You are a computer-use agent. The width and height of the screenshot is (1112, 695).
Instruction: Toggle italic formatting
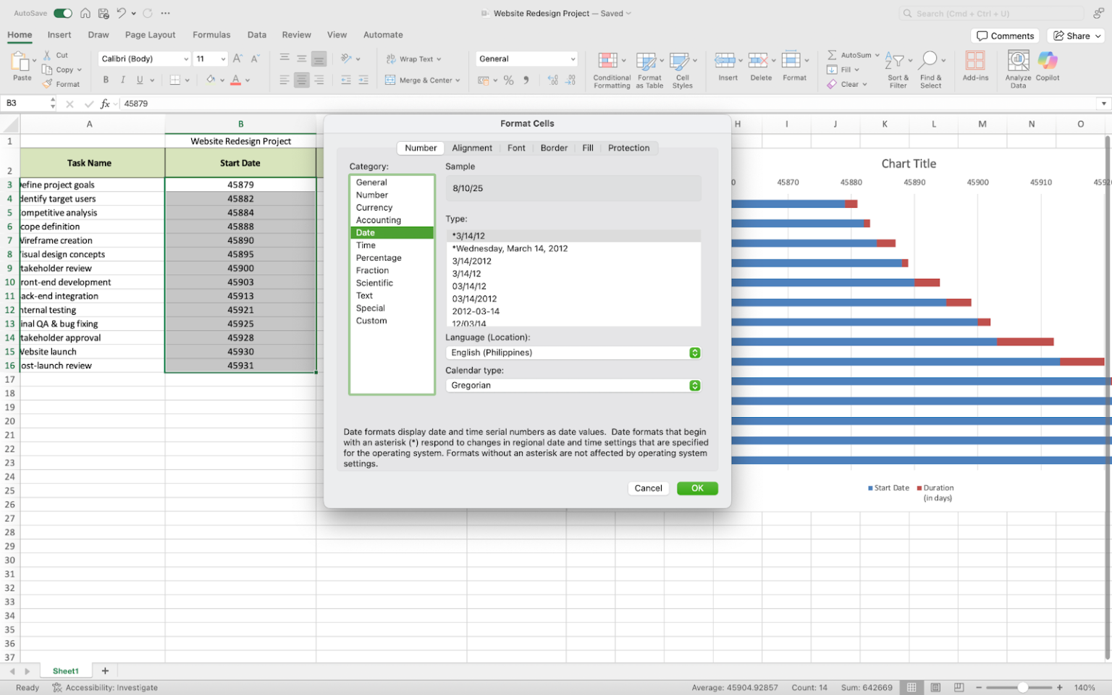click(122, 80)
